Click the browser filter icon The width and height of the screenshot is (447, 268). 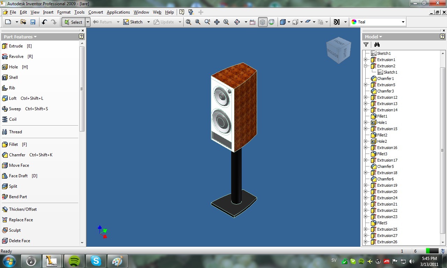[x=366, y=45]
